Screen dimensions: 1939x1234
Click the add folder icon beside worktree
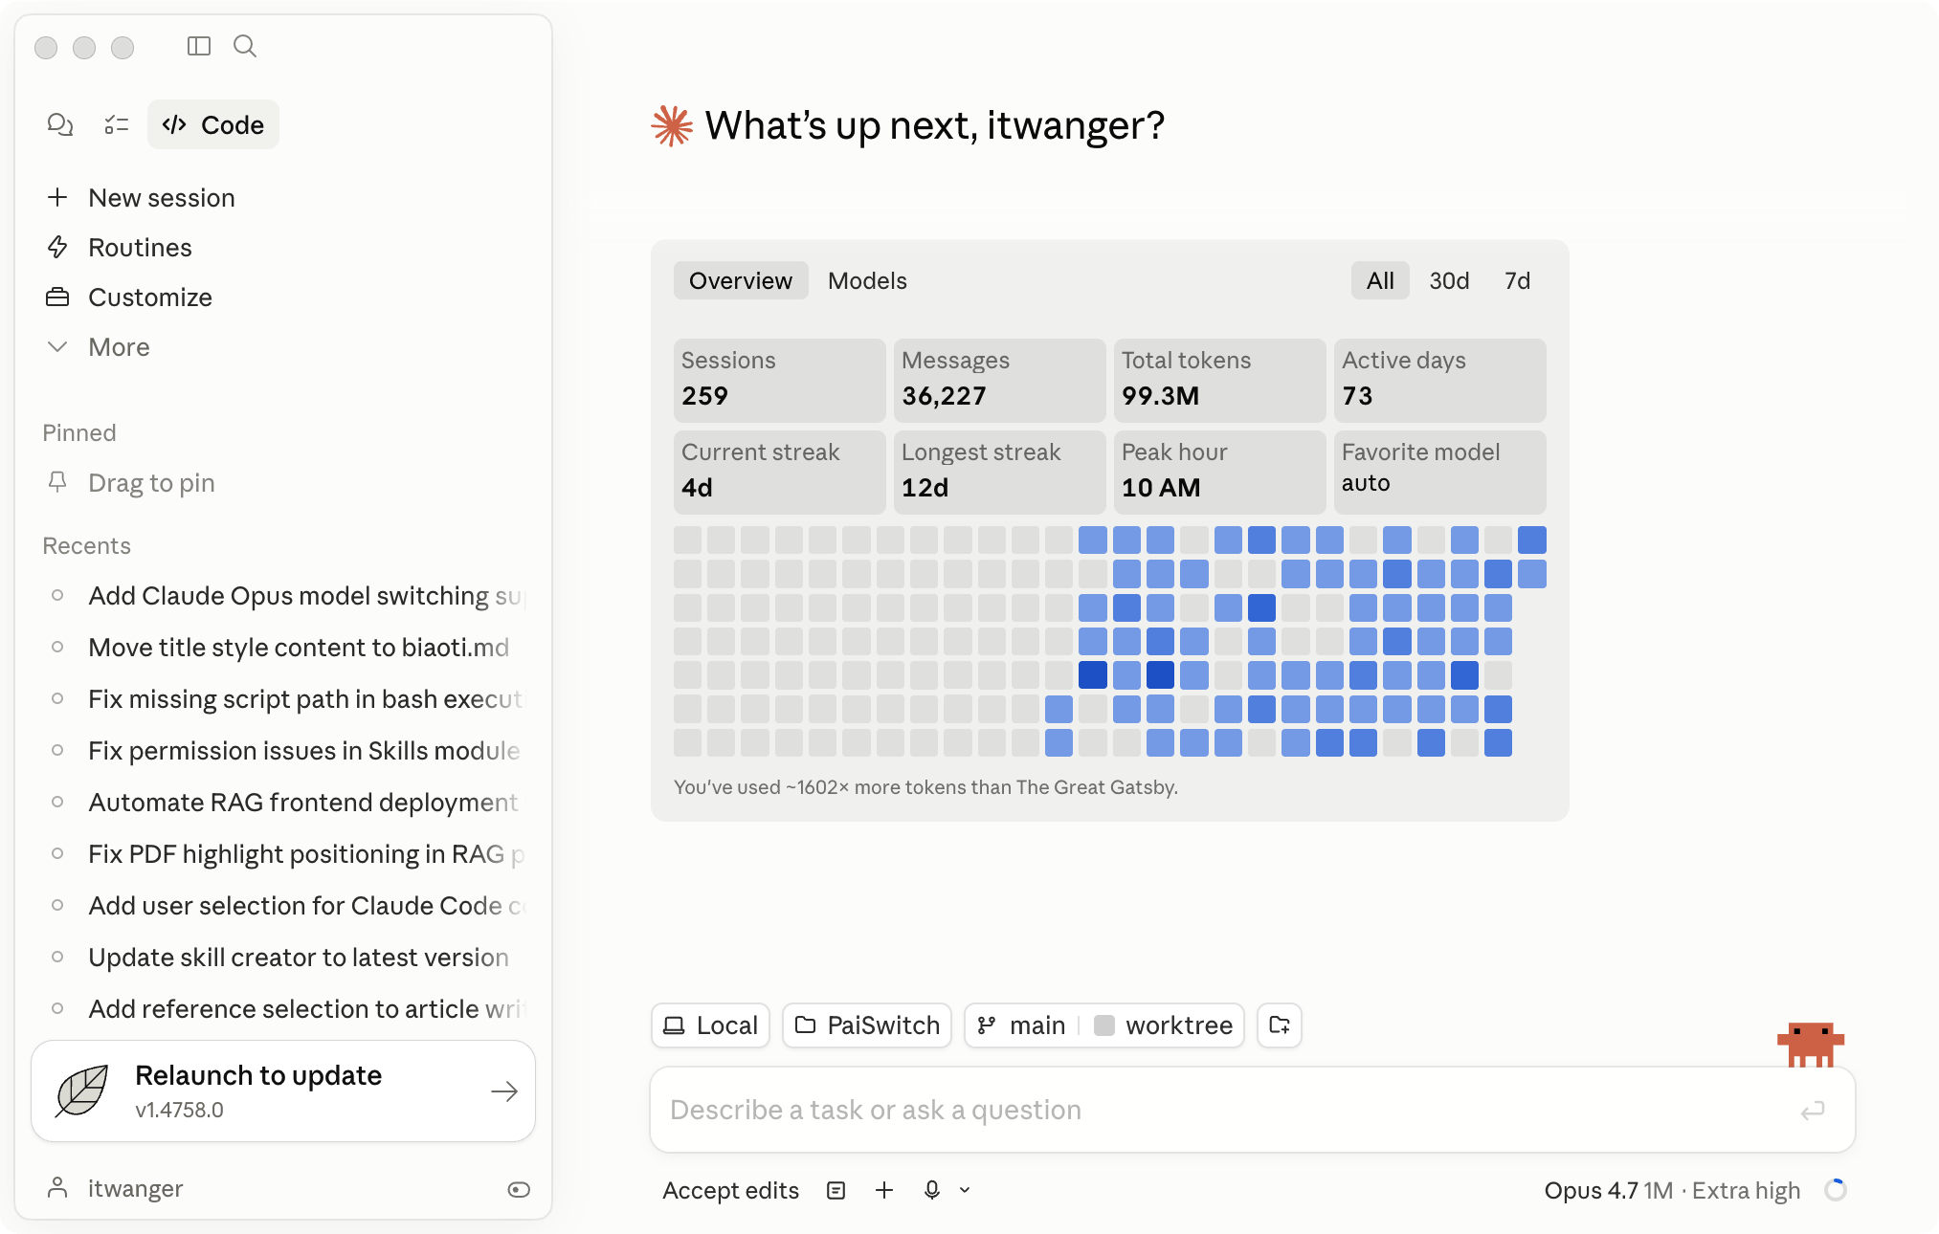[x=1279, y=1025]
